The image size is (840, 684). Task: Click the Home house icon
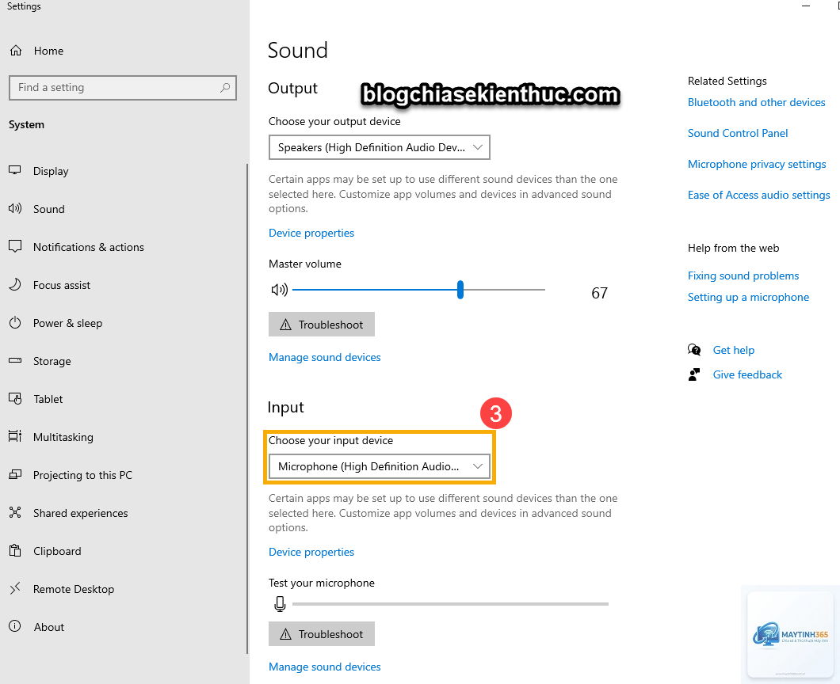click(x=16, y=51)
